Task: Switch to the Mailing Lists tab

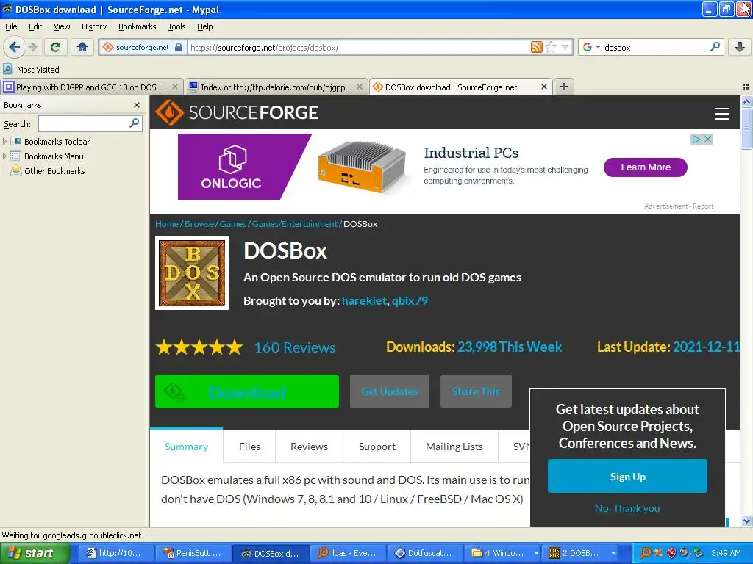Action: pyautogui.click(x=454, y=446)
